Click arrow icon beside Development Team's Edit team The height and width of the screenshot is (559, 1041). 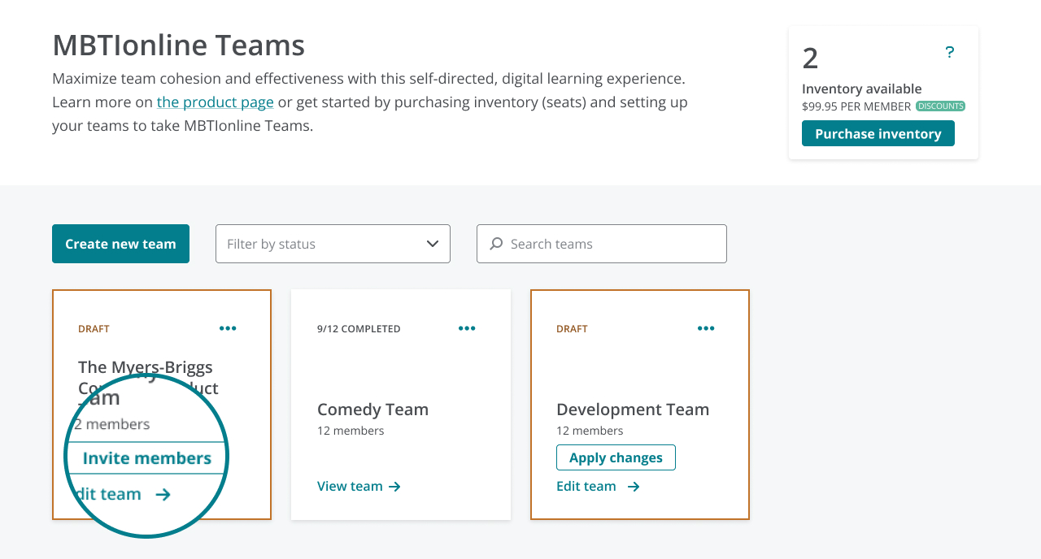tap(634, 487)
